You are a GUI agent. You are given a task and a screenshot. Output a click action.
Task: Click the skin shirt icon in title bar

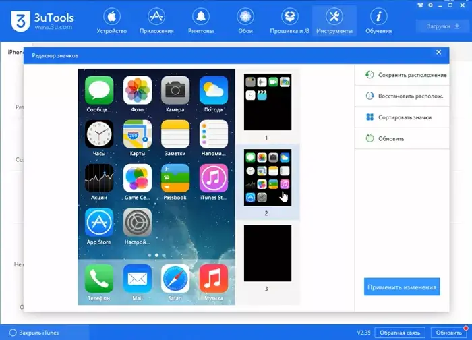421,5
